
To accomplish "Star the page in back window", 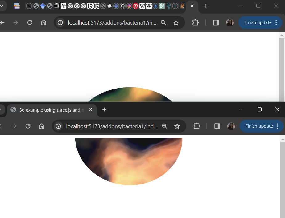I will tap(176, 22).
